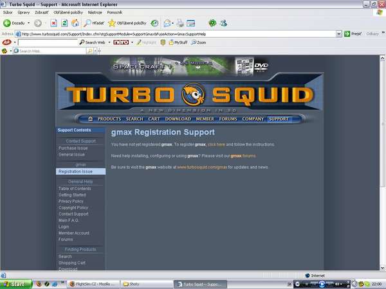The height and width of the screenshot is (289, 386).
Task: Open the Hľadať search magnifier
Action: coord(93,23)
